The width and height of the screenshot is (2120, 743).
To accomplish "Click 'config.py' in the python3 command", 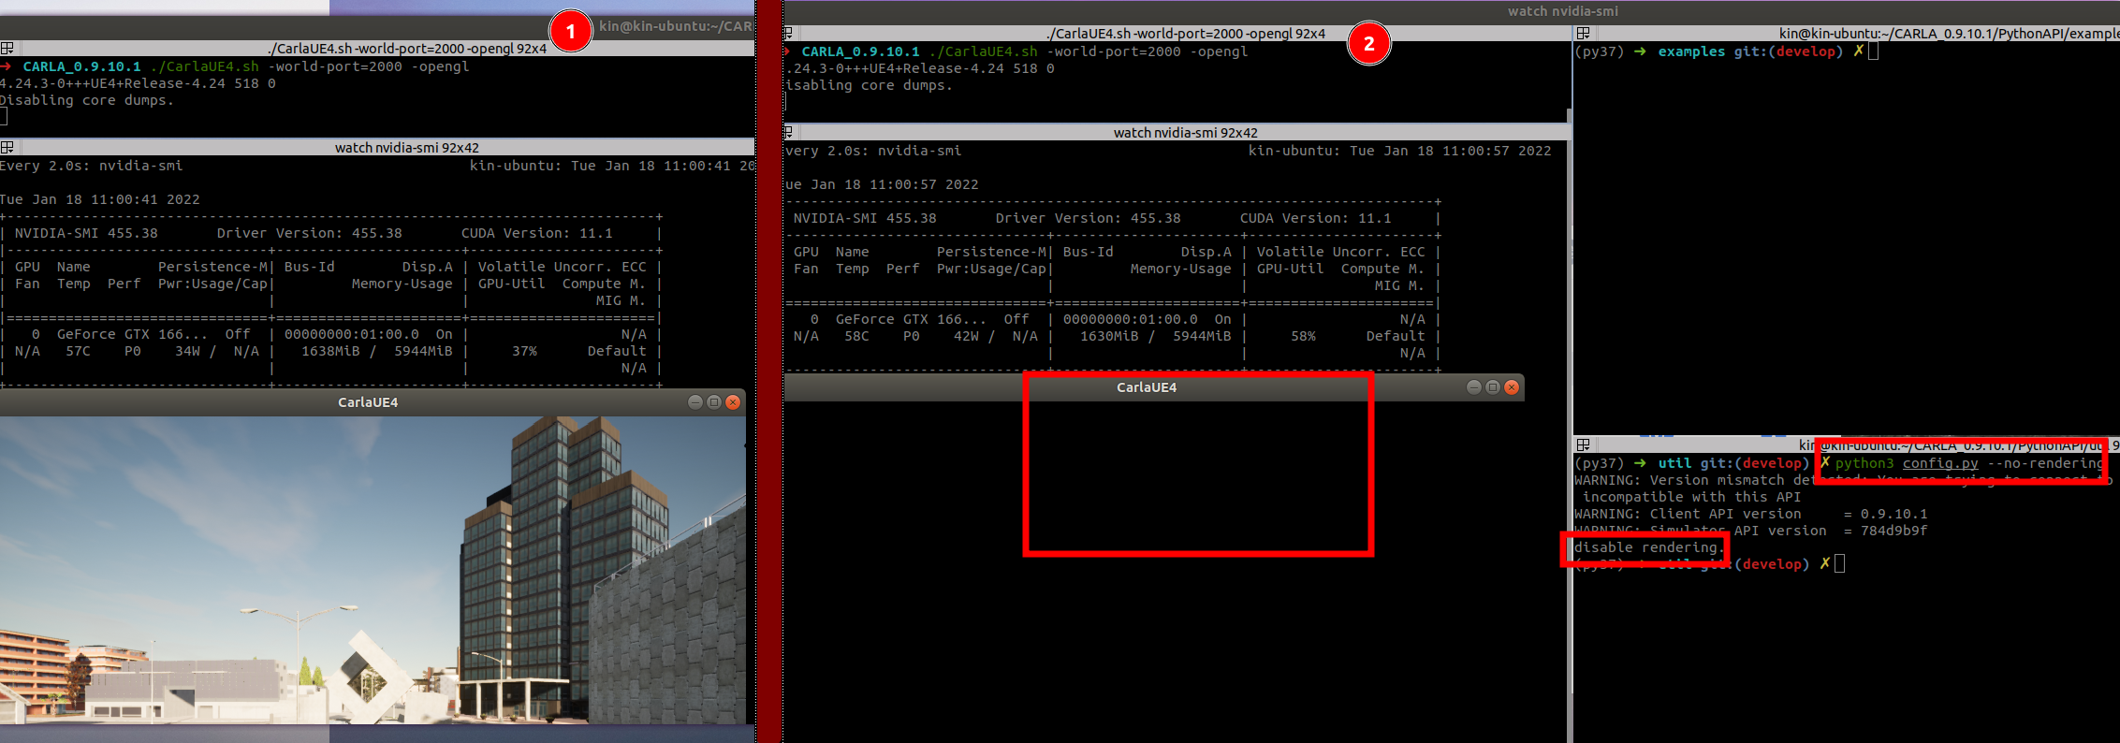I will [1939, 464].
